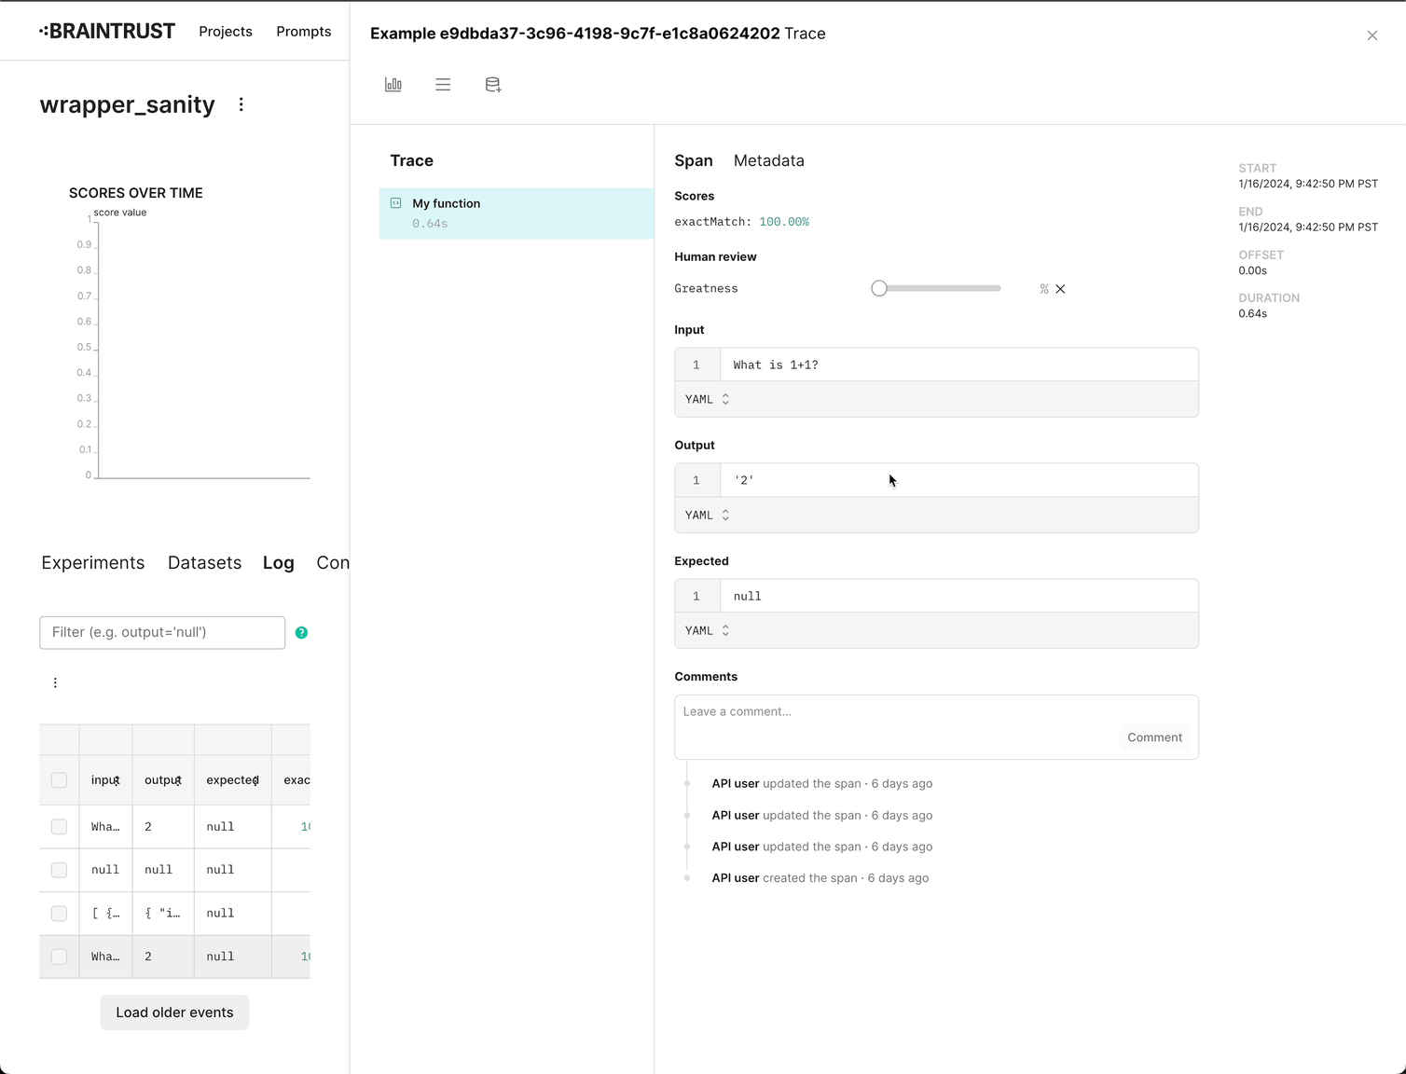Toggle the select-all checkbox in table header

pyautogui.click(x=59, y=780)
